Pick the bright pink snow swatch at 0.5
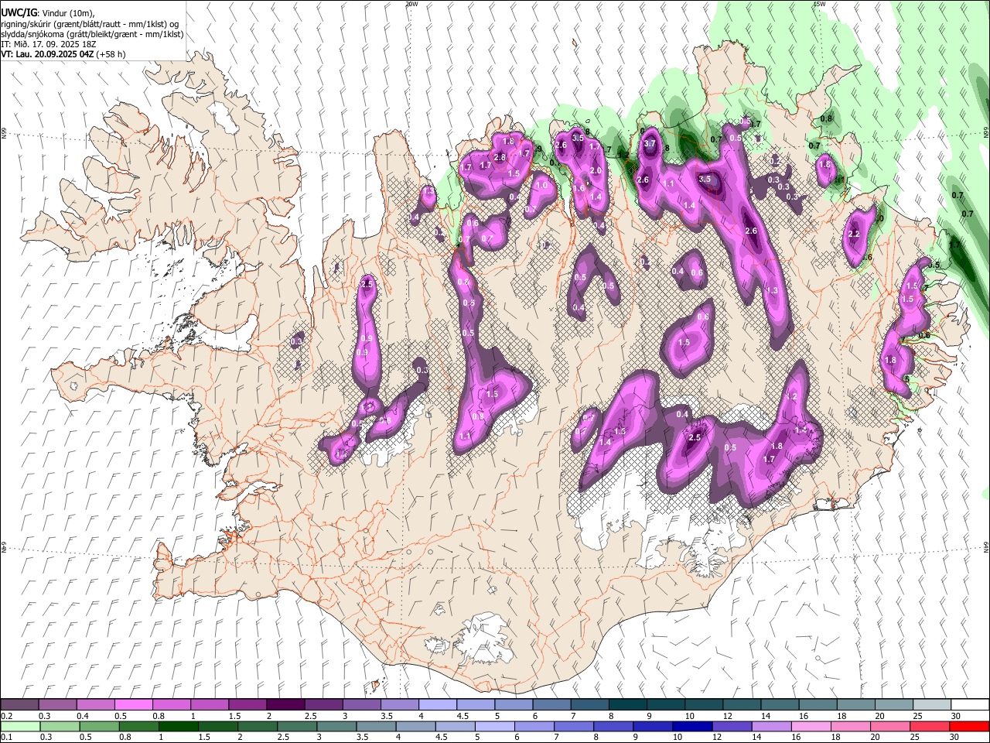Image resolution: width=990 pixels, height=743 pixels. point(133,704)
